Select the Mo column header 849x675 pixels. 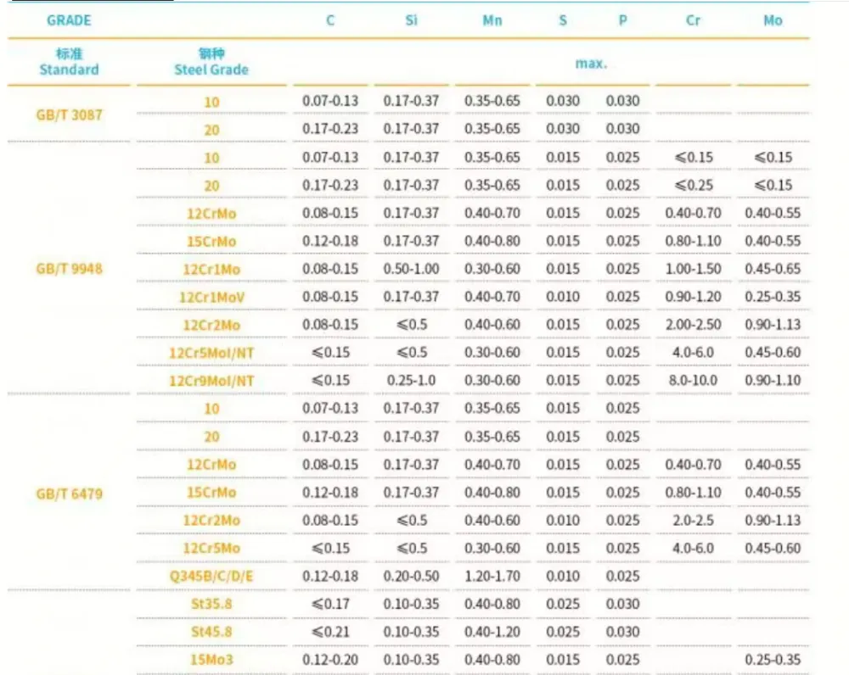click(x=773, y=20)
